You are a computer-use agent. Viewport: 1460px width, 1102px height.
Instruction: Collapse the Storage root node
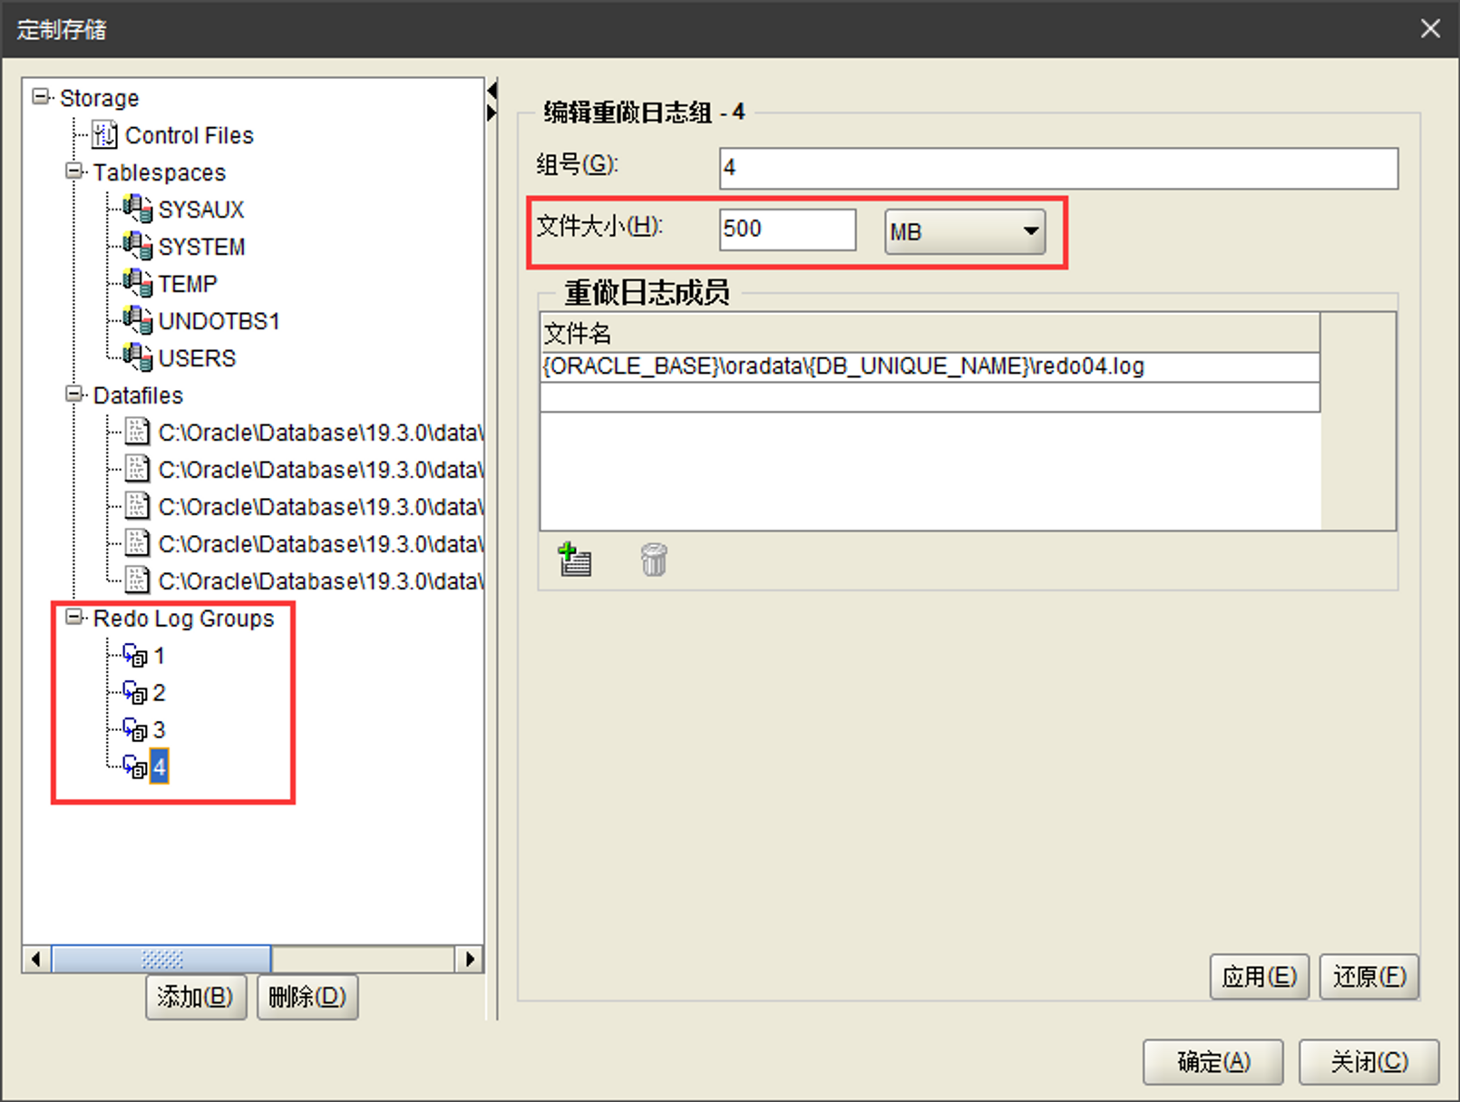[41, 97]
